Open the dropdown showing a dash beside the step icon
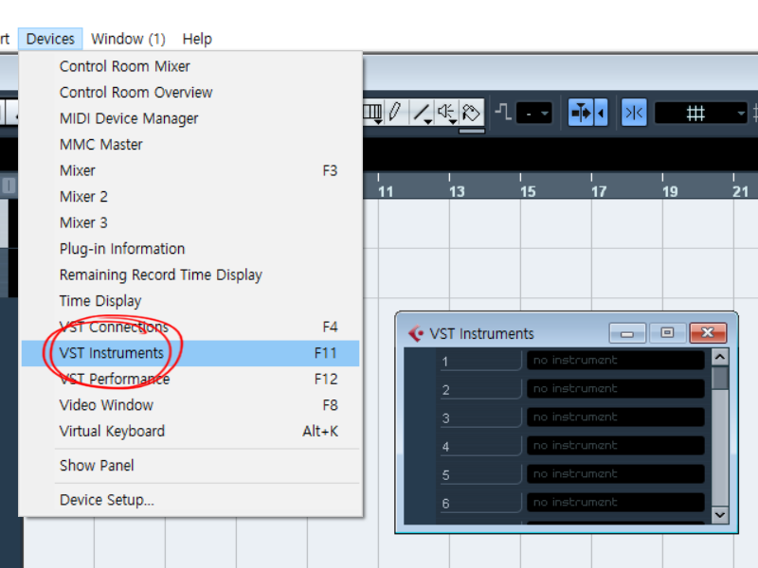Screen dimensions: 758x568 [x=534, y=113]
